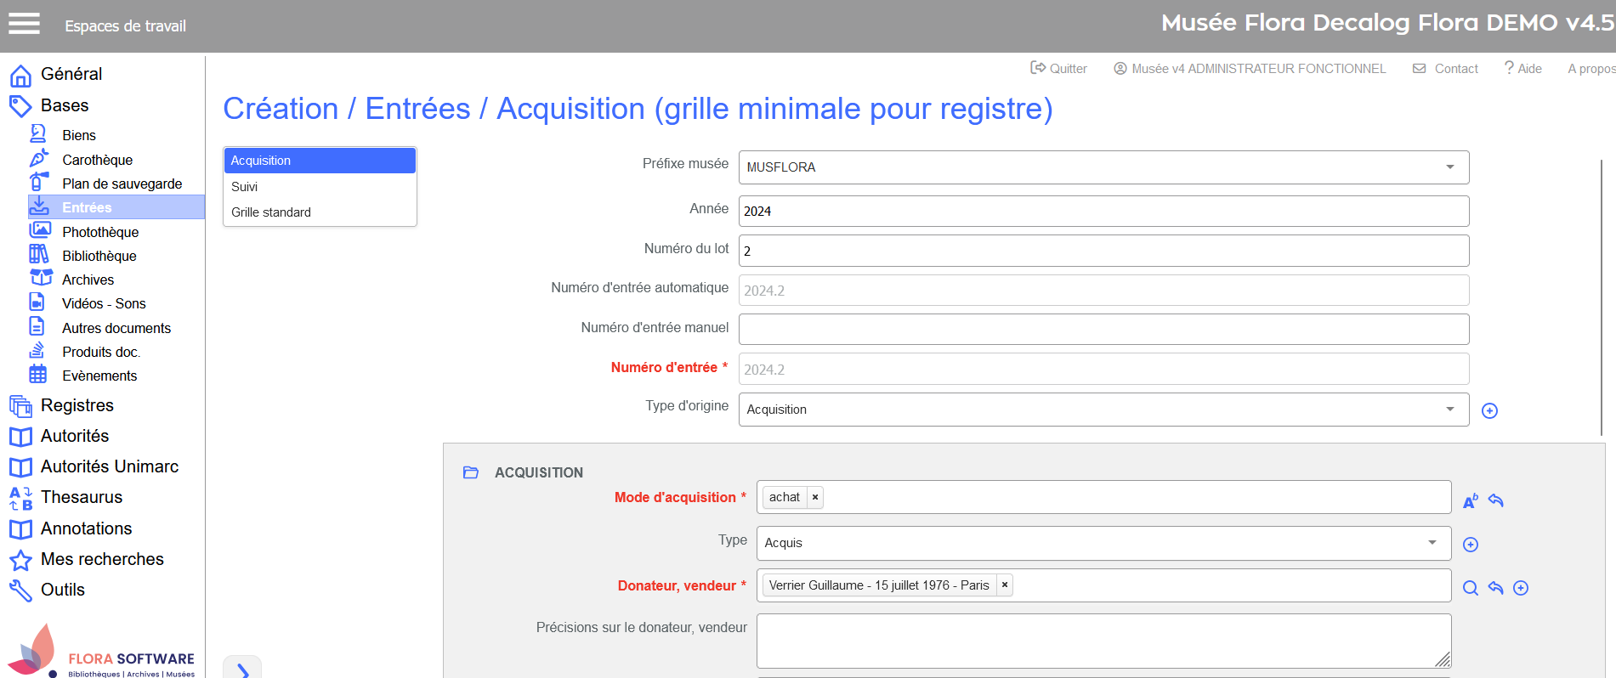This screenshot has height=678, width=1616.
Task: Open Photothèque from the sidebar
Action: coord(99,232)
